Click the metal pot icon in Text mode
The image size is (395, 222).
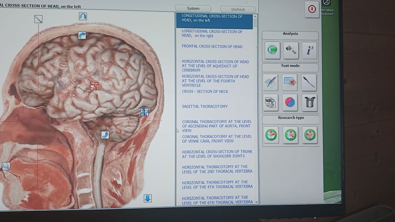[309, 103]
